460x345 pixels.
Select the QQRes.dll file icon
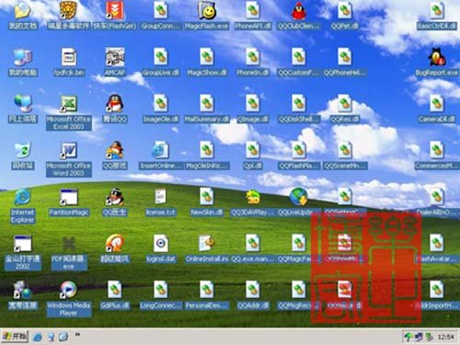coord(345,103)
